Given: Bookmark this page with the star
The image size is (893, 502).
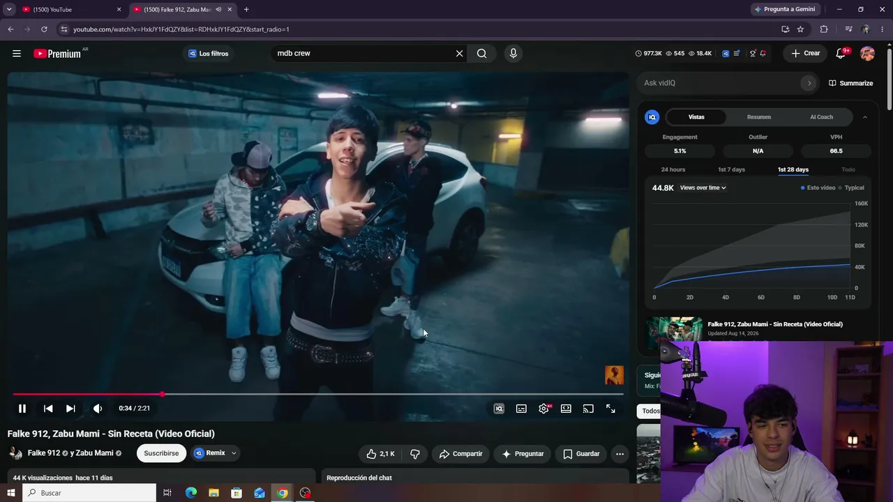Looking at the screenshot, I should click(x=800, y=29).
